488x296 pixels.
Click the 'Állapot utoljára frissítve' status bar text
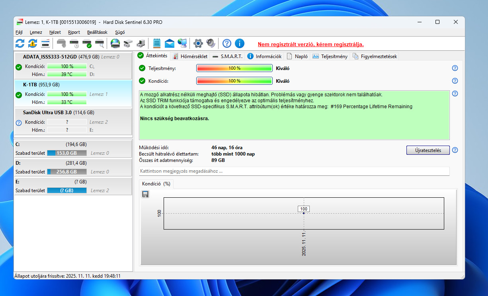click(68, 276)
